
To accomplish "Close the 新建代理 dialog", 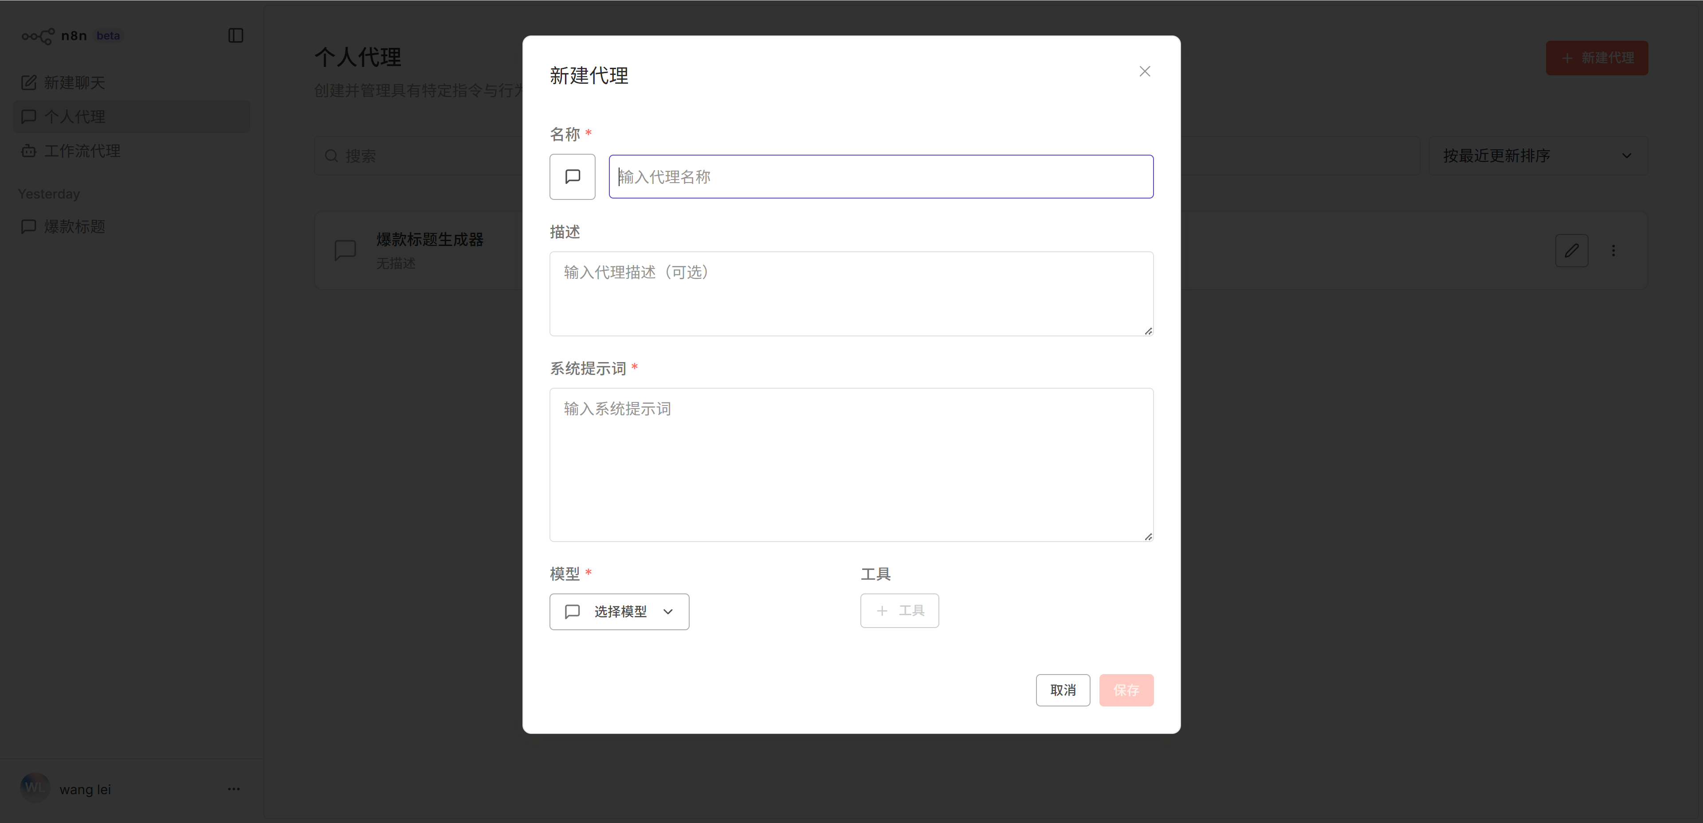I will (1144, 71).
